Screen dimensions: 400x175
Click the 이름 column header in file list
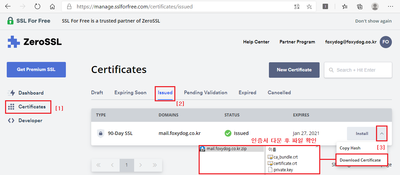coord(272,150)
